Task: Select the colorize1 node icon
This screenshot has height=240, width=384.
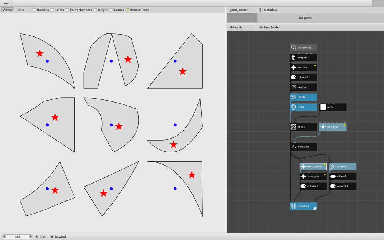Action: coord(293,78)
